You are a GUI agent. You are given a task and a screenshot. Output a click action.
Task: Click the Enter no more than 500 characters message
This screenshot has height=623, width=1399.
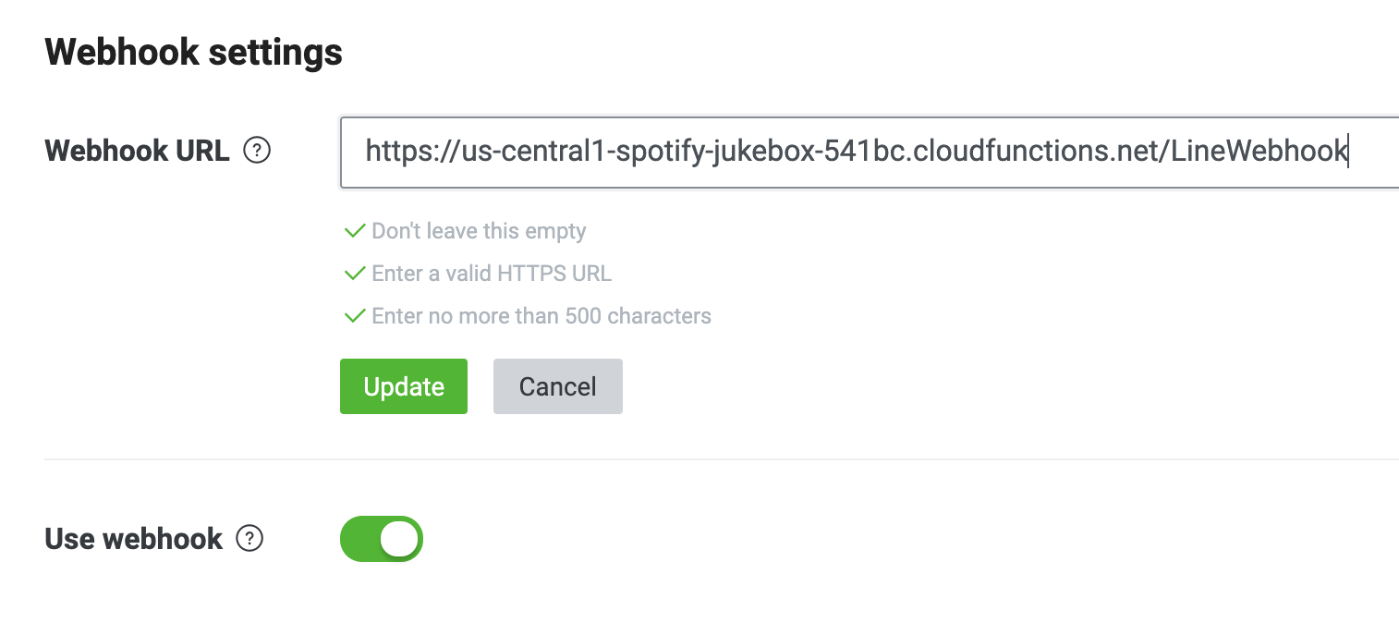541,316
